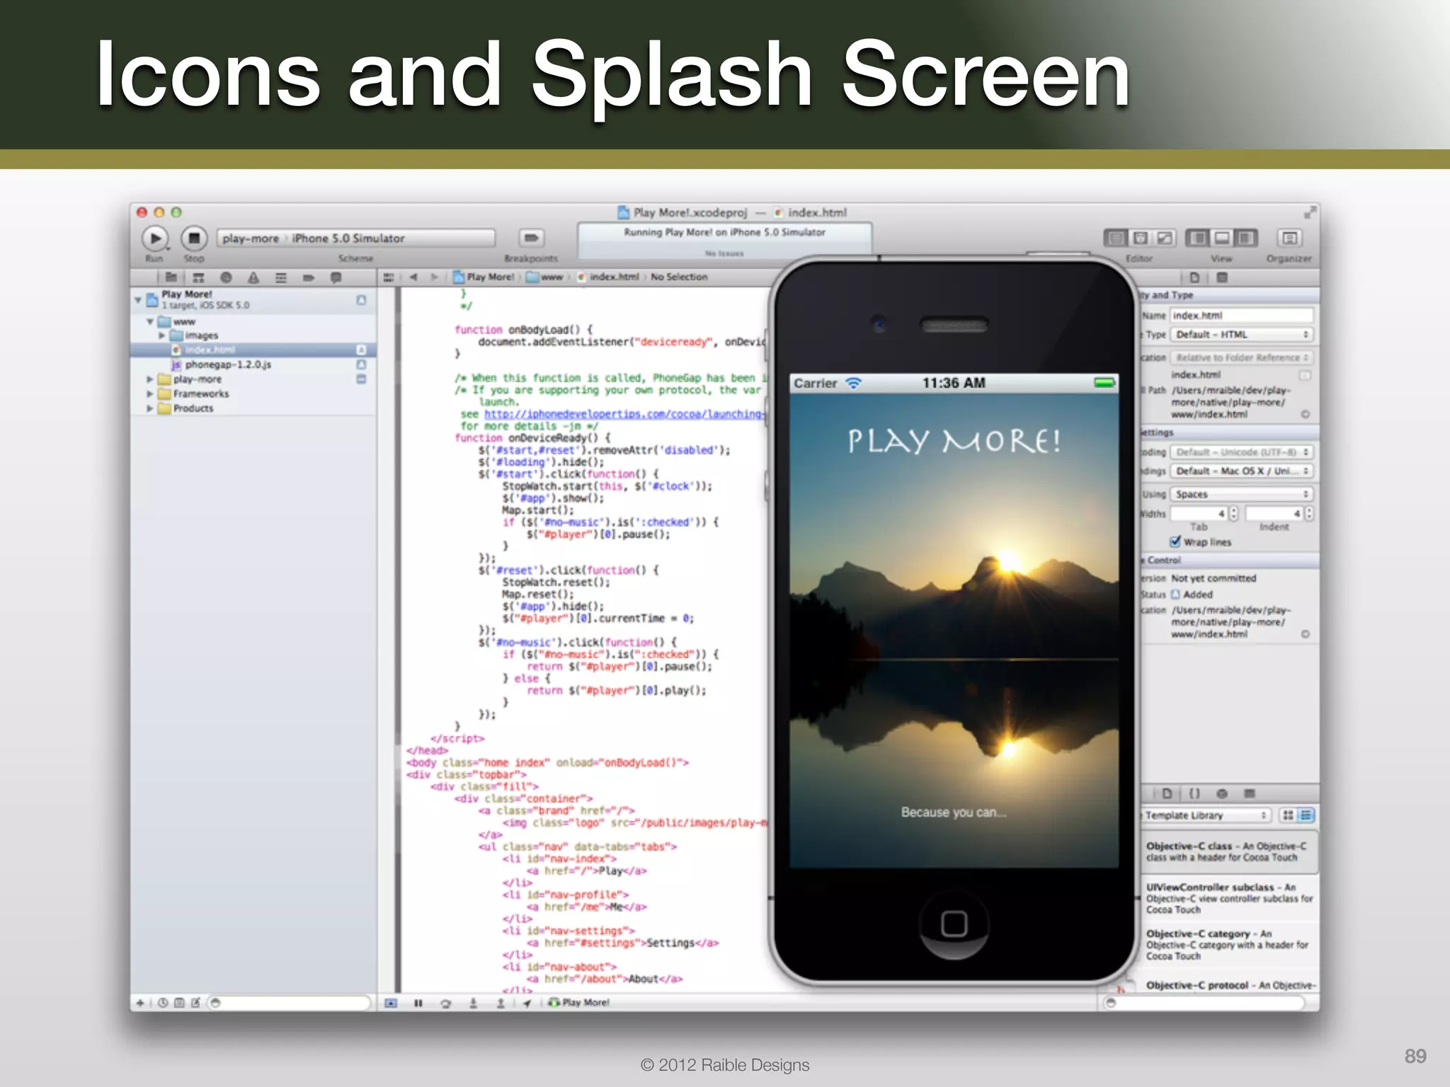Screen dimensions: 1450x1087
Task: Select the Objective-C class template
Action: coord(1230,852)
